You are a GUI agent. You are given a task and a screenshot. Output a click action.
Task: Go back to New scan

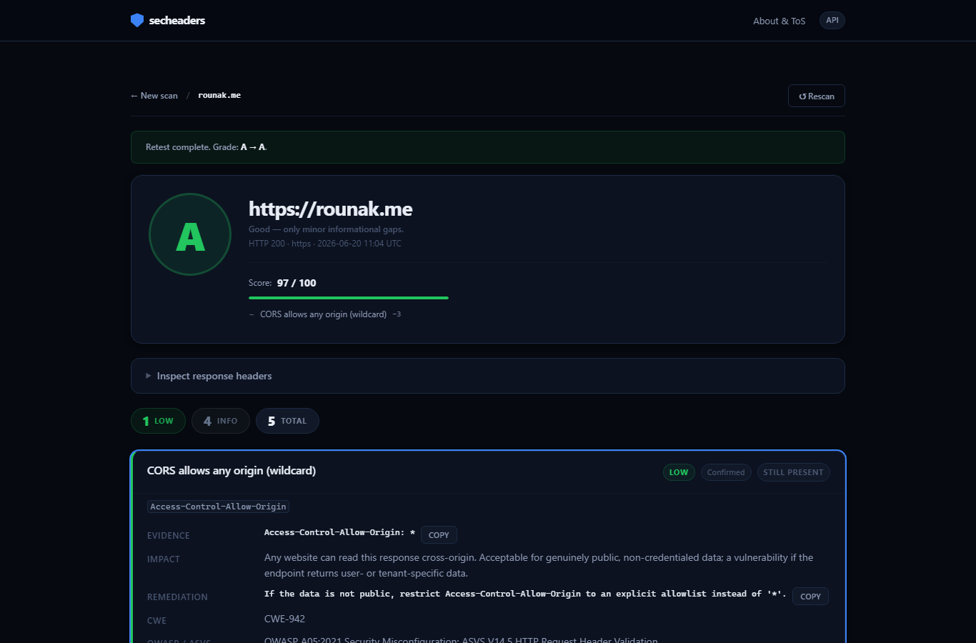pos(154,96)
